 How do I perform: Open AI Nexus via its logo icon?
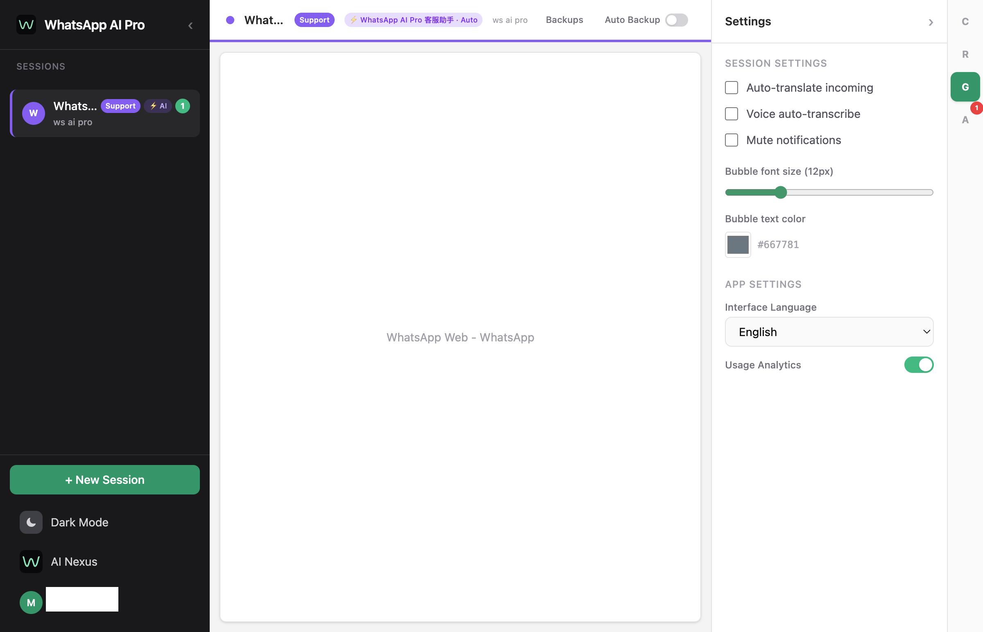point(31,562)
